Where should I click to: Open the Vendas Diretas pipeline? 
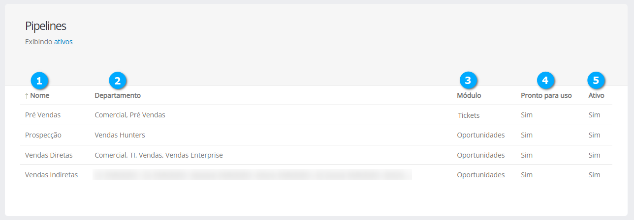click(x=49, y=155)
